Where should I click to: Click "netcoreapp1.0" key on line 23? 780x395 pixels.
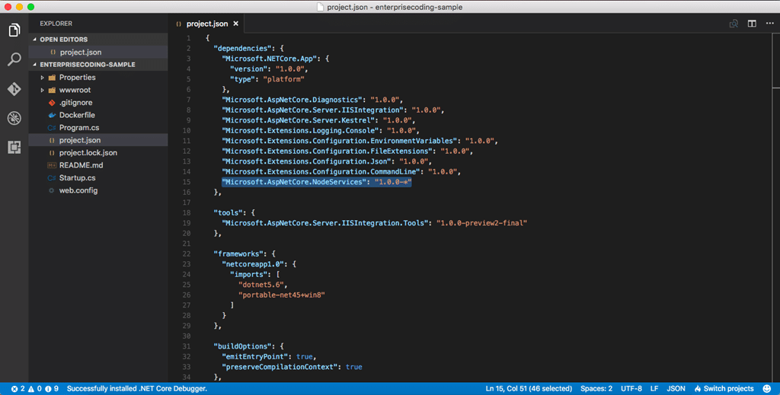[x=253, y=264]
